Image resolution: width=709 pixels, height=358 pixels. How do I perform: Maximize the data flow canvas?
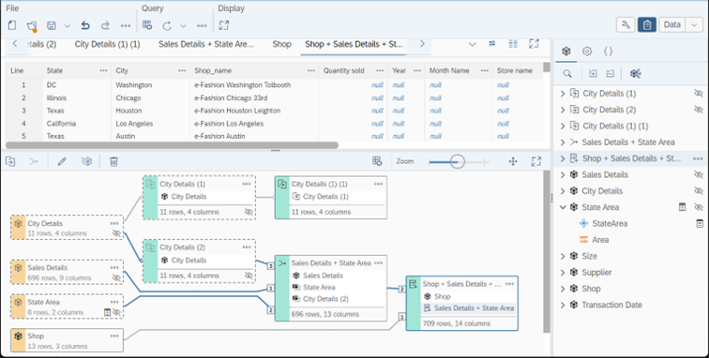pos(536,161)
